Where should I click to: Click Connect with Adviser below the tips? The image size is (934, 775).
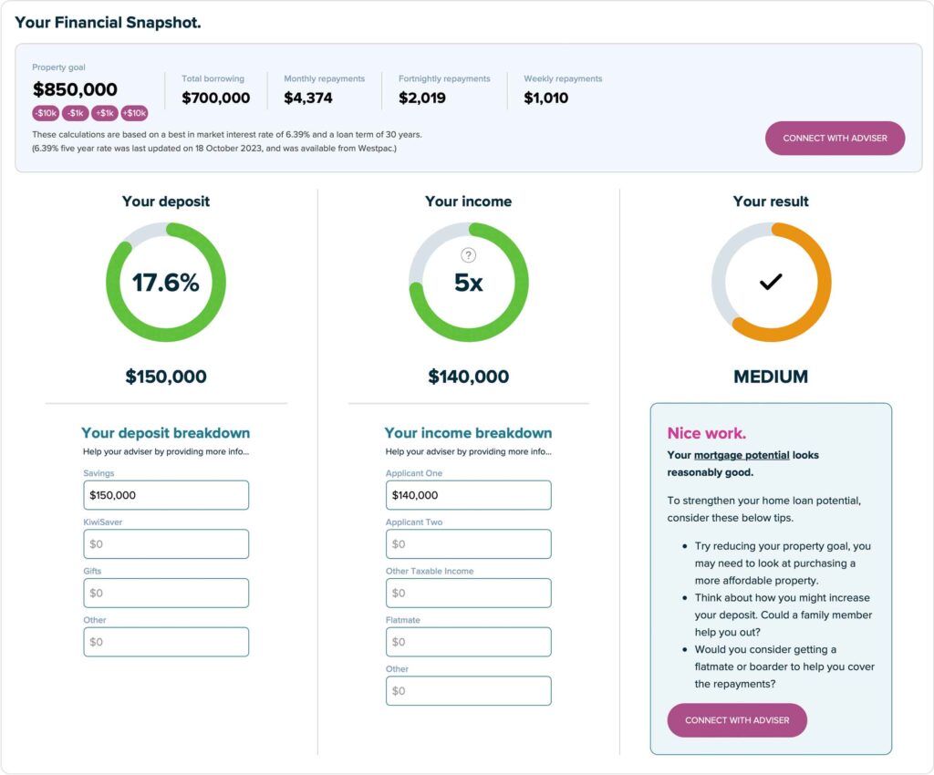[x=737, y=720]
